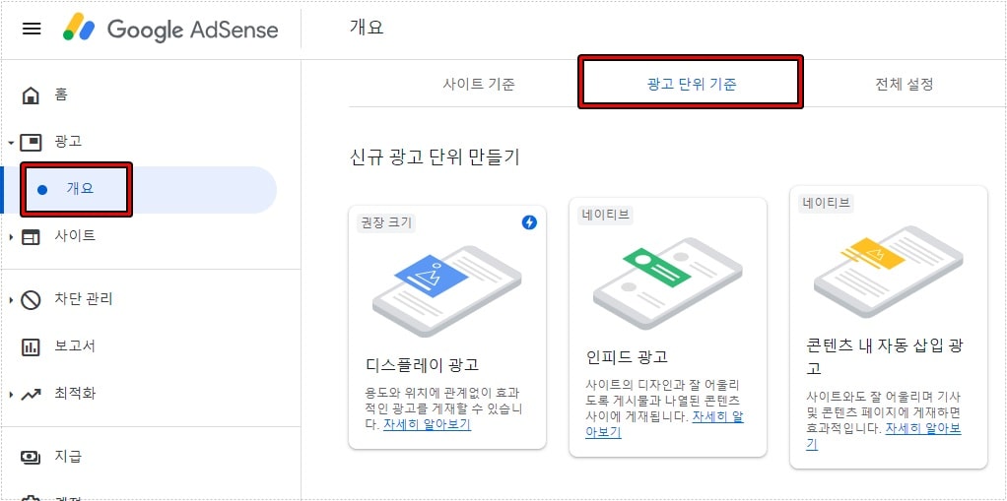This screenshot has height=501, width=1007.
Task: Open the hamburger main menu
Action: pyautogui.click(x=32, y=29)
